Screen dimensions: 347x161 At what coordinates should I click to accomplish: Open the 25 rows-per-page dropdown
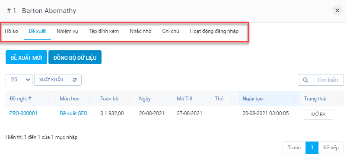click(x=19, y=80)
